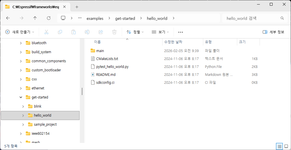Toggle the 세부 정보 details pane

pyautogui.click(x=273, y=32)
